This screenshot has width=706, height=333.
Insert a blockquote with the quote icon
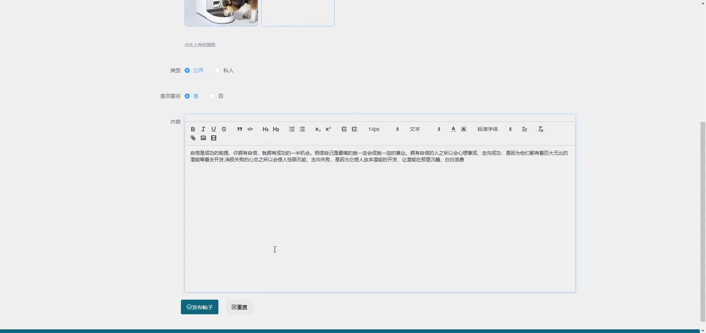tap(240, 129)
